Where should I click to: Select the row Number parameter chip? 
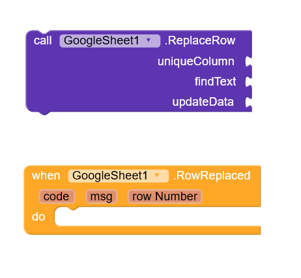point(165,196)
